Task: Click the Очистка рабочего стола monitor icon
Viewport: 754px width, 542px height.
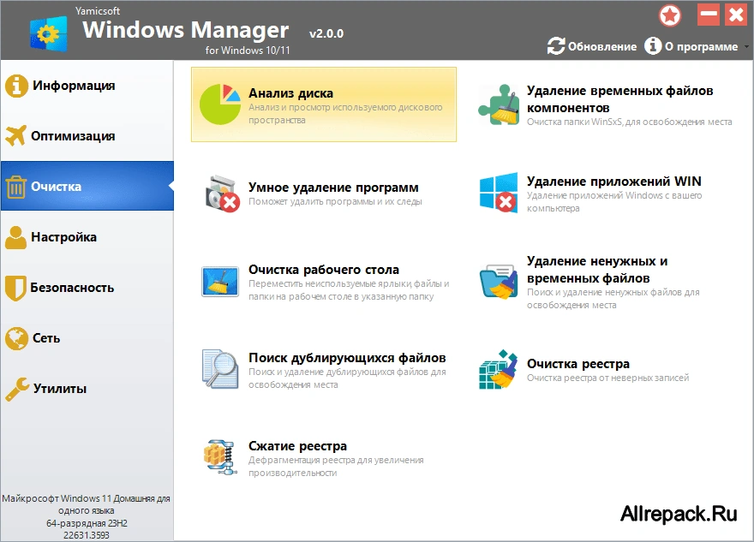Action: pos(220,282)
